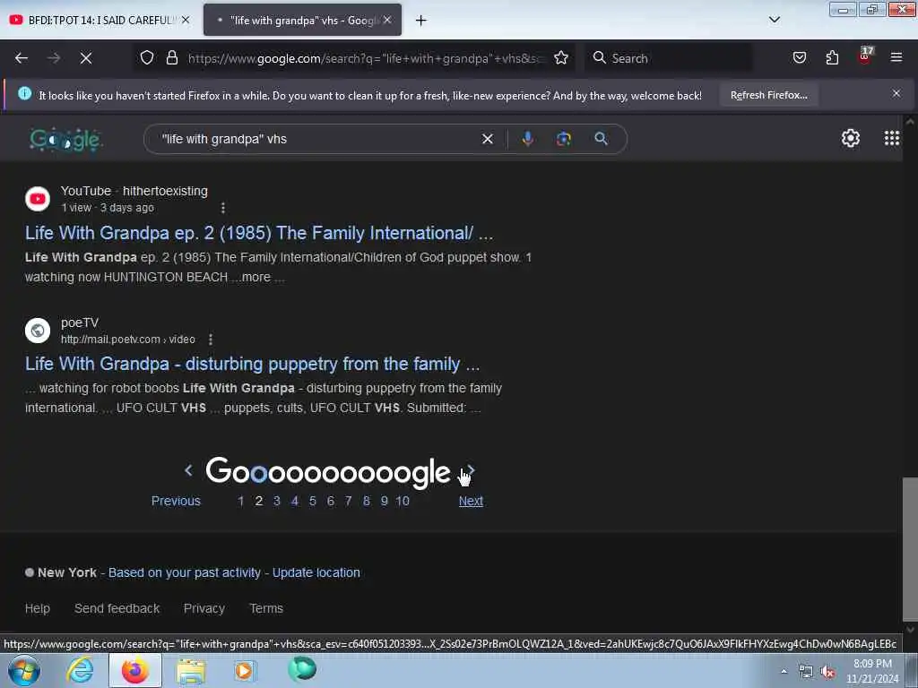Screen dimensions: 918x688
Task: Open the teal round app on taskbar
Action: coord(302,669)
